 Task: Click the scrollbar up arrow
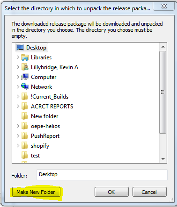(x=163, y=47)
